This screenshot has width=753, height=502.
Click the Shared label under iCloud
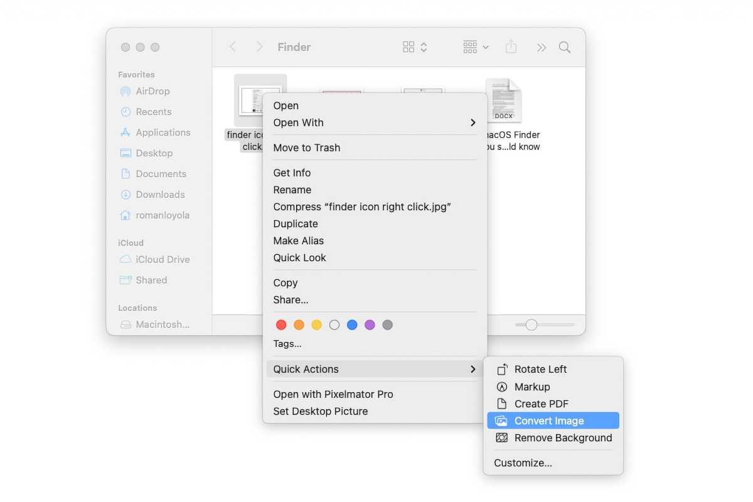pos(151,280)
